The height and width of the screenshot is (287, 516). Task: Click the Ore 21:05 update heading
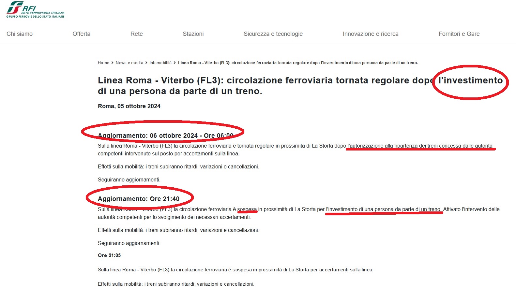(109, 255)
